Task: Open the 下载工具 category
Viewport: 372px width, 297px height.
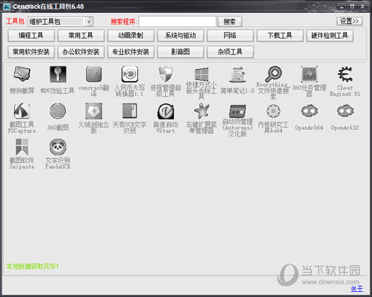Action: 280,35
